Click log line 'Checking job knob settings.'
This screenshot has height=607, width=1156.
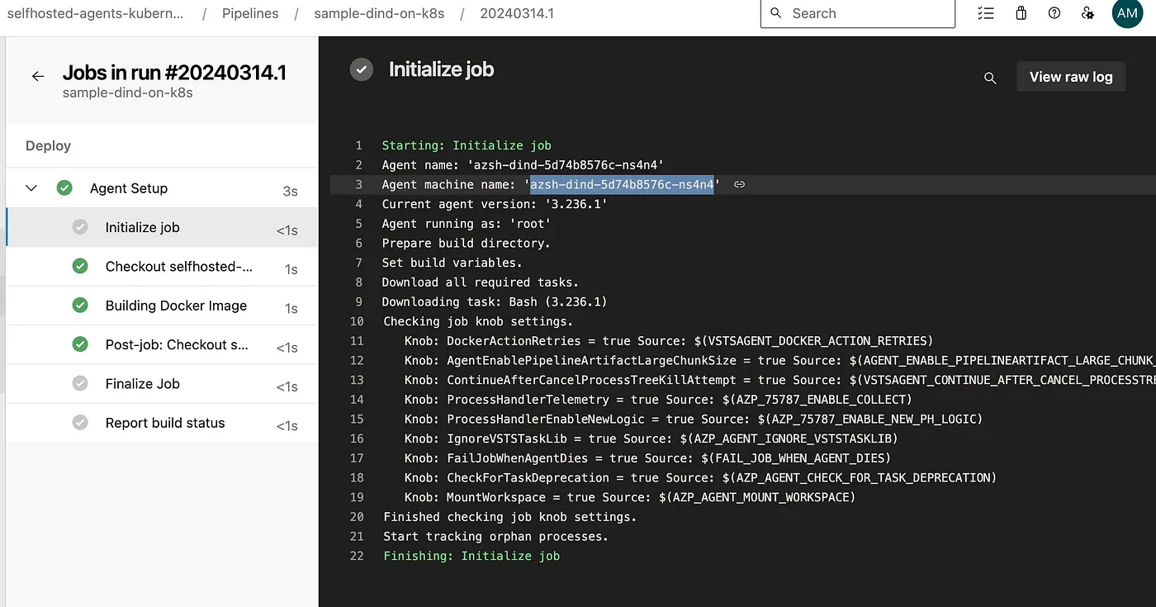[x=478, y=321]
